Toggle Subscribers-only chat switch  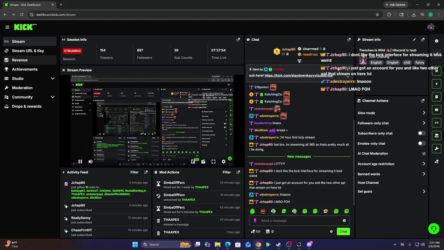pyautogui.click(x=421, y=133)
